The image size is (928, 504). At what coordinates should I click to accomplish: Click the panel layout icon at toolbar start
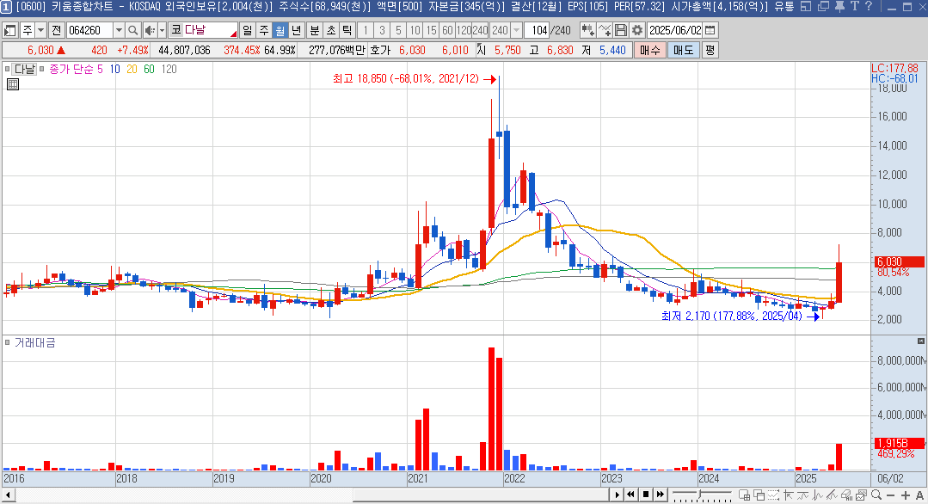tap(10, 30)
